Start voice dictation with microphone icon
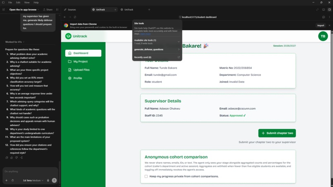 click(48, 180)
